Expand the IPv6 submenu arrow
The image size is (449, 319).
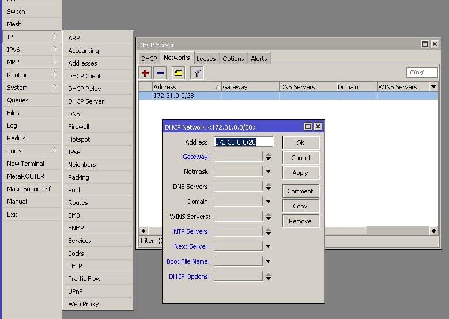55,48
